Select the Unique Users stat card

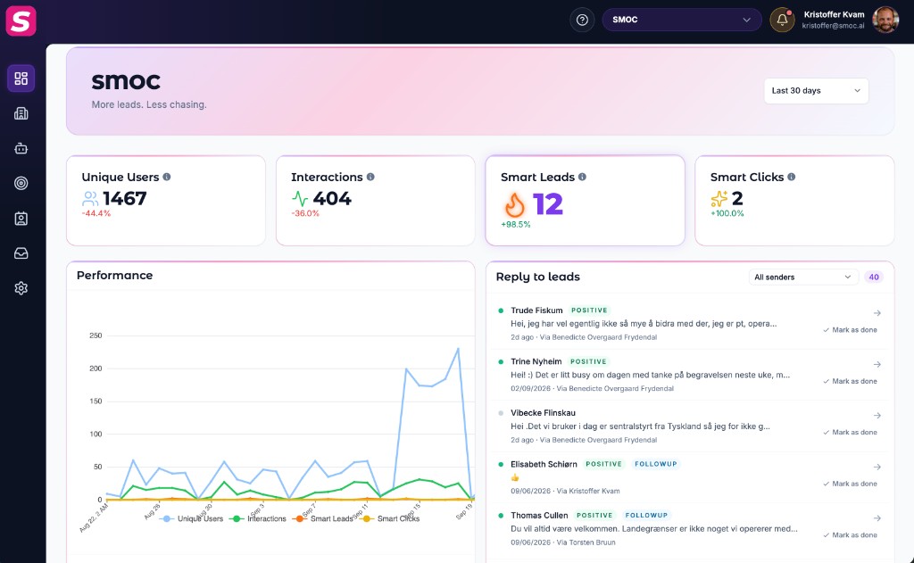(x=166, y=201)
